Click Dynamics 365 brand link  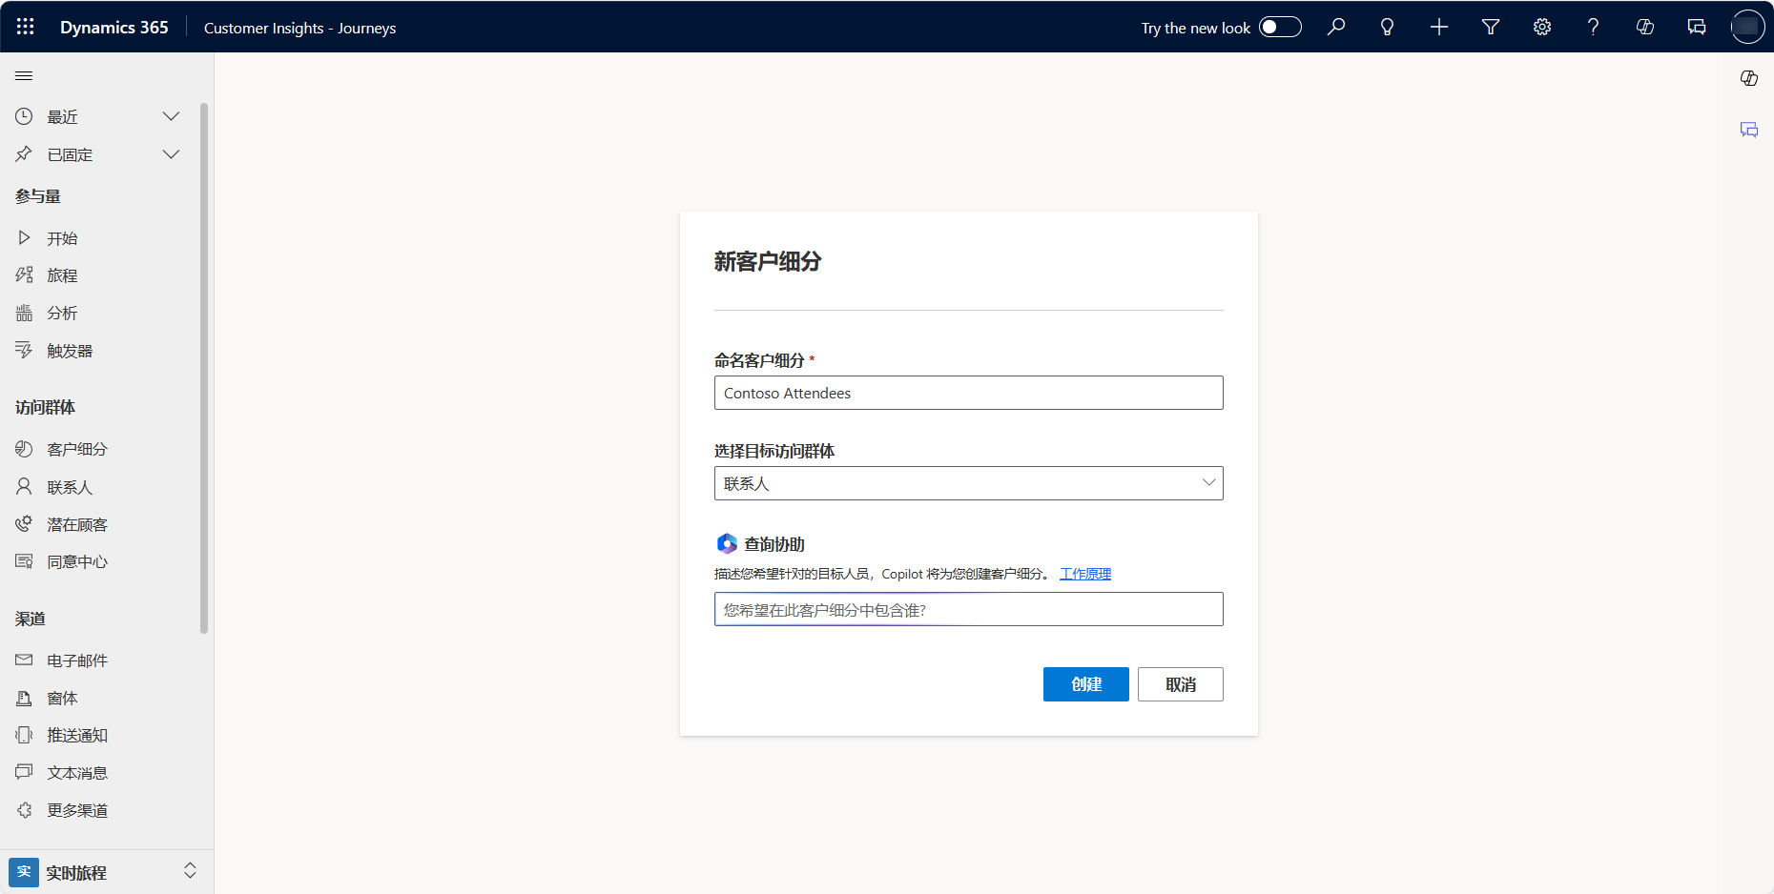(114, 27)
